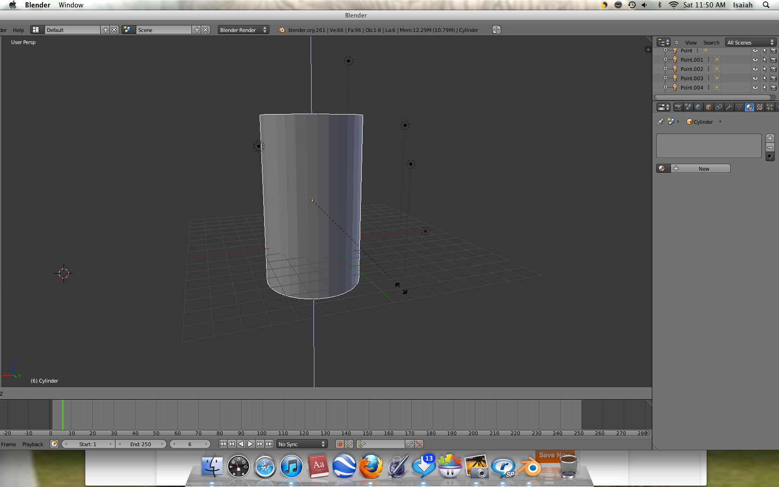Select the Texture checker icon
779x487 pixels.
[760, 107]
